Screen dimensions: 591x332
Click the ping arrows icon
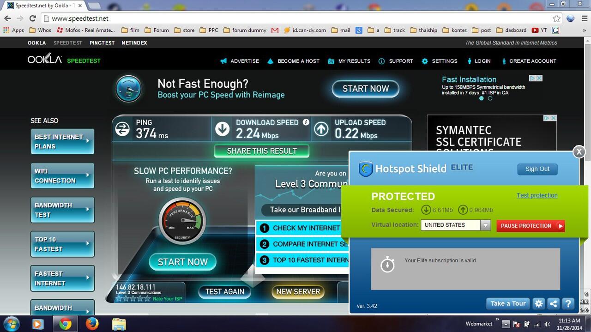pos(122,129)
